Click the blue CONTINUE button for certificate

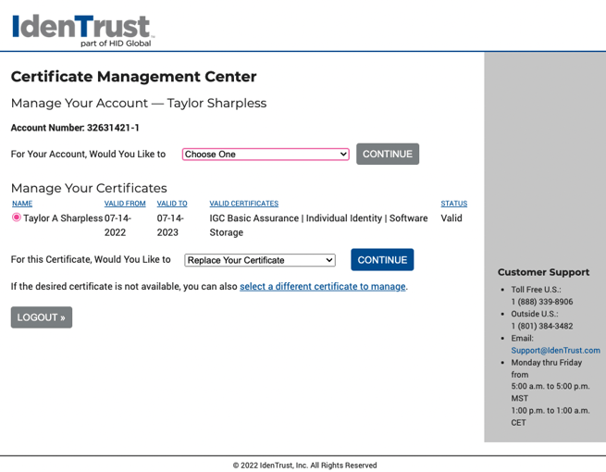coord(382,260)
